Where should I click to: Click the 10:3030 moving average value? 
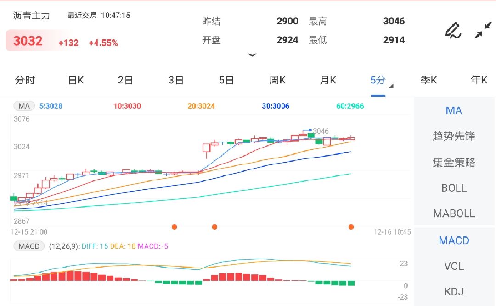(x=127, y=106)
